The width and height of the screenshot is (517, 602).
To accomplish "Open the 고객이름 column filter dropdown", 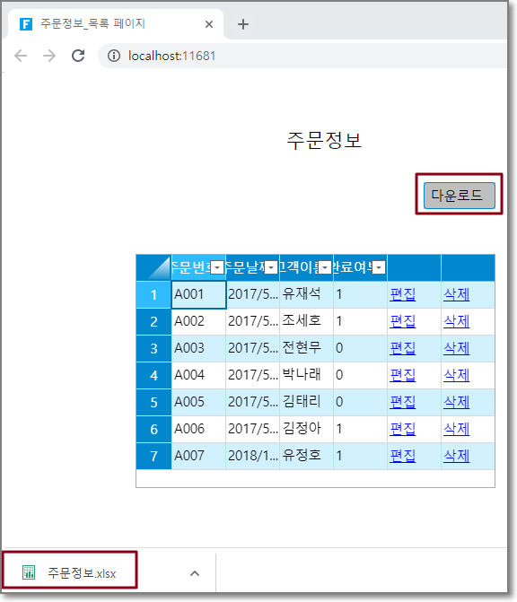I will (325, 267).
